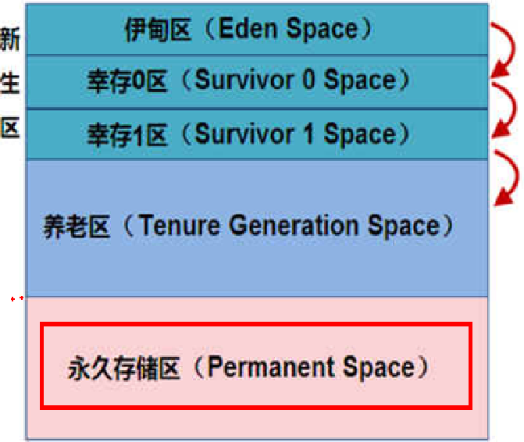Click the pink area below the red rectangle
This screenshot has height=442, width=524.
click(x=257, y=423)
